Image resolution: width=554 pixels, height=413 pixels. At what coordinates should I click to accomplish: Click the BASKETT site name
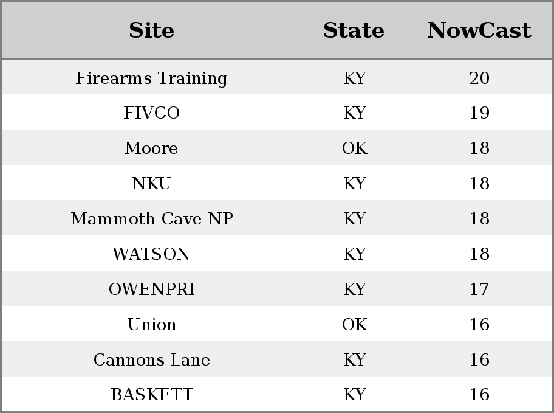[152, 394]
